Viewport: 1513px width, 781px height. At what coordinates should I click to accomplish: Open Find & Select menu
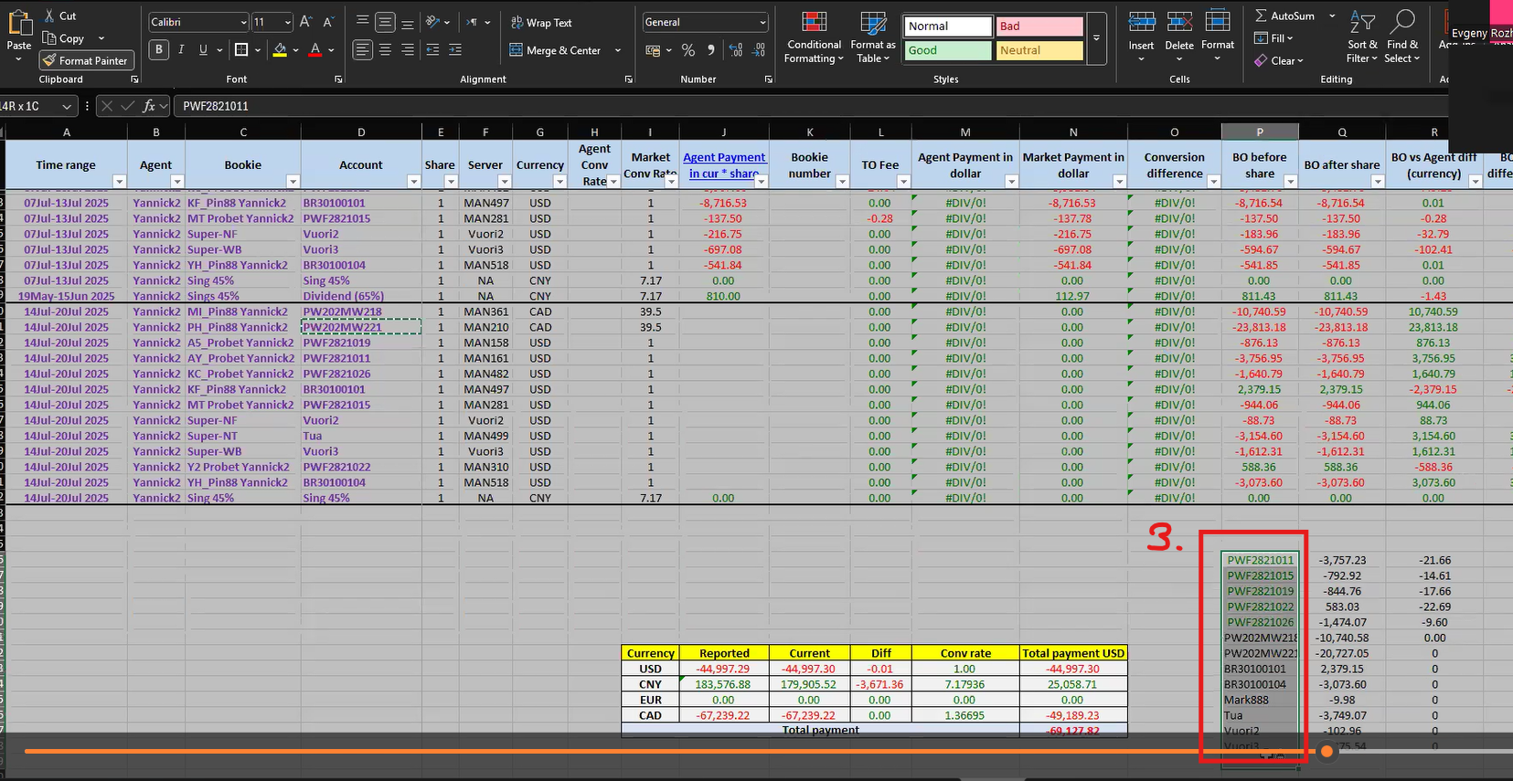point(1401,38)
